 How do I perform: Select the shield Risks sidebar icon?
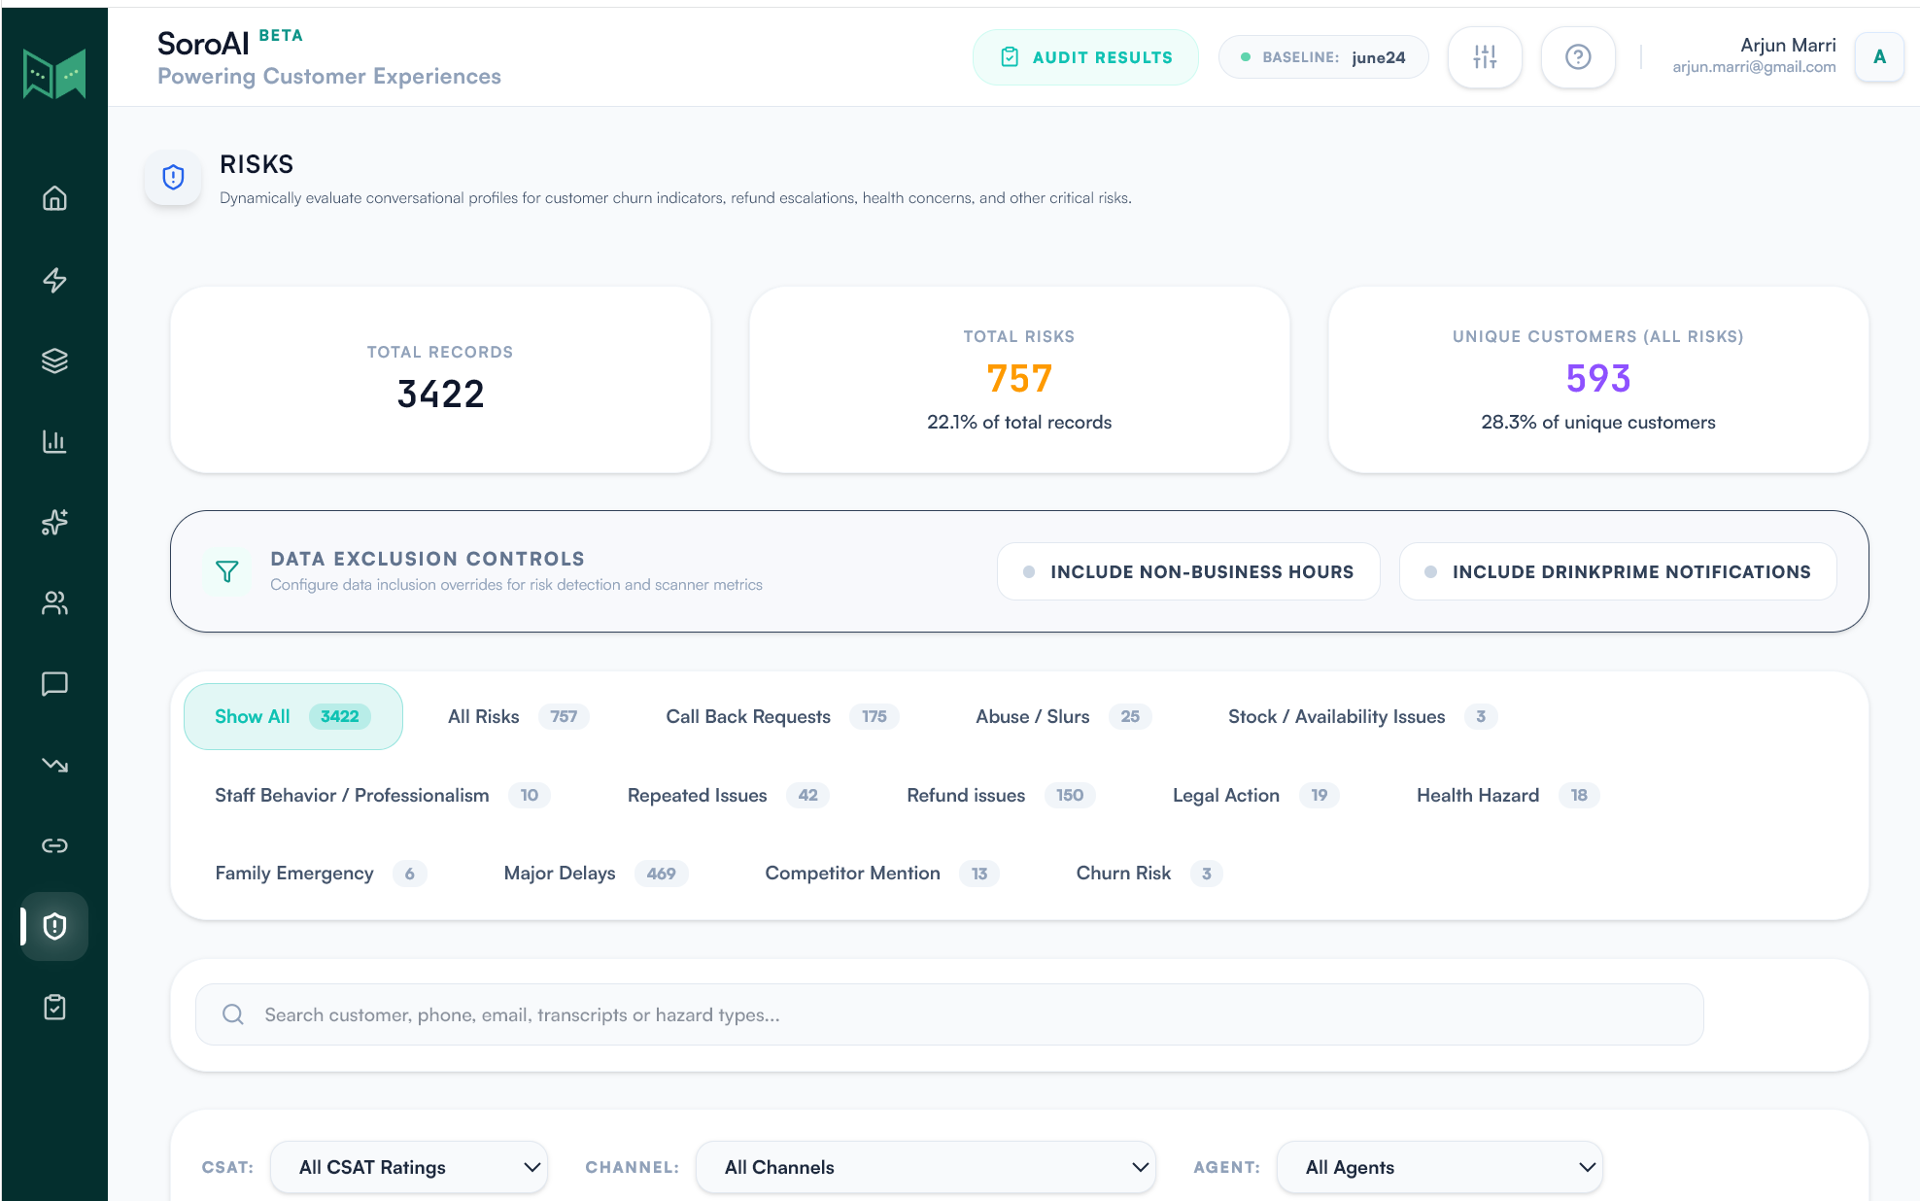tap(54, 926)
